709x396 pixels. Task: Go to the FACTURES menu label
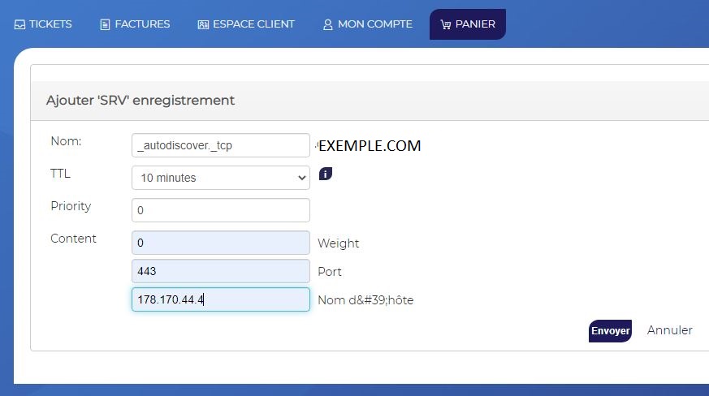coord(142,24)
